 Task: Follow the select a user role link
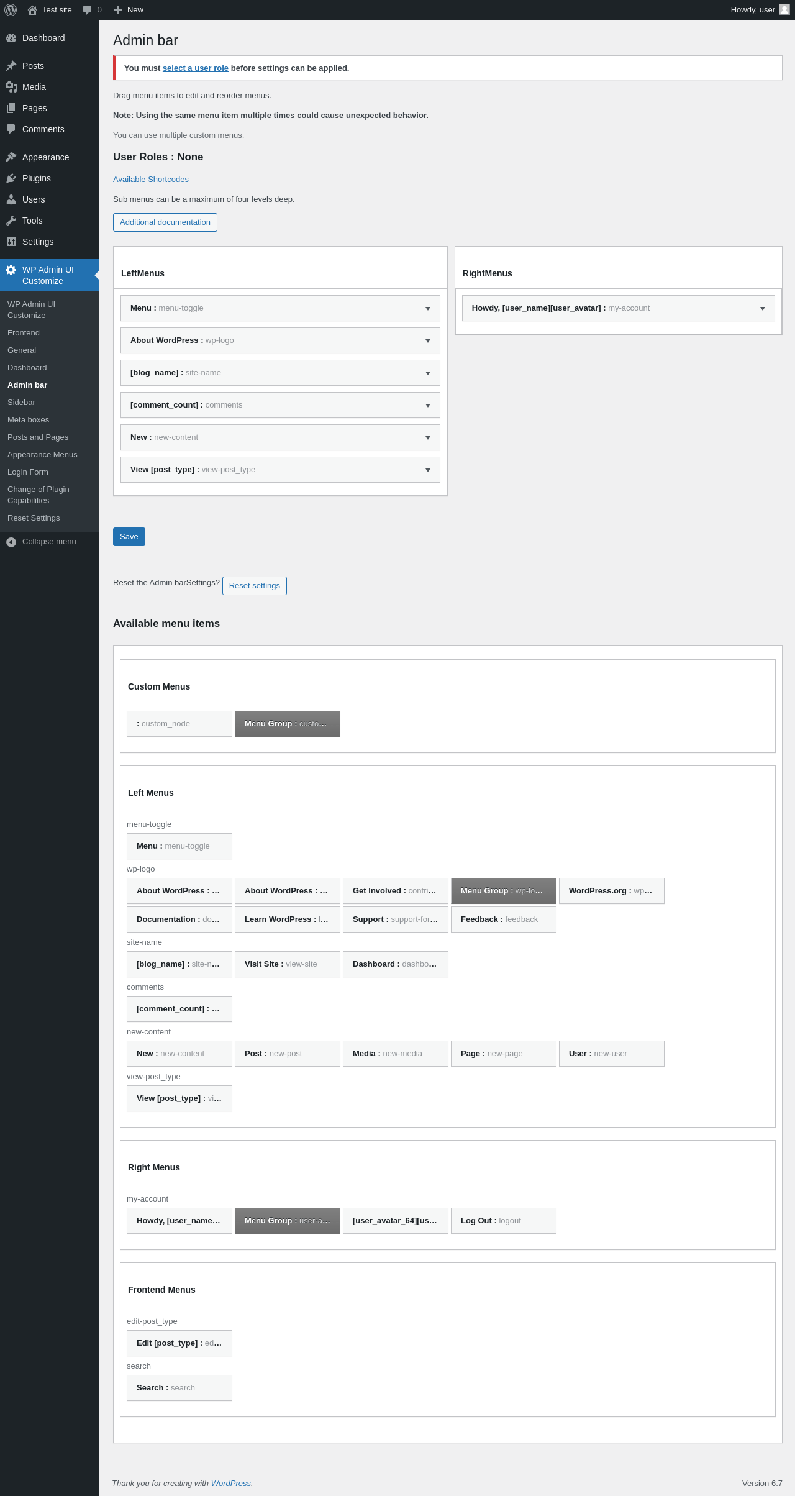(196, 68)
